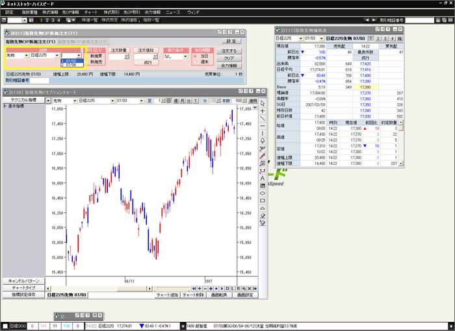The height and width of the screenshot is (331, 455).
Task: Click the blue plus icon below the chart
Action: [211, 289]
